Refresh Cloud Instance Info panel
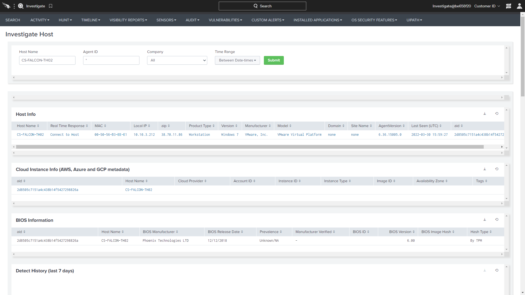The image size is (525, 295). click(497, 169)
